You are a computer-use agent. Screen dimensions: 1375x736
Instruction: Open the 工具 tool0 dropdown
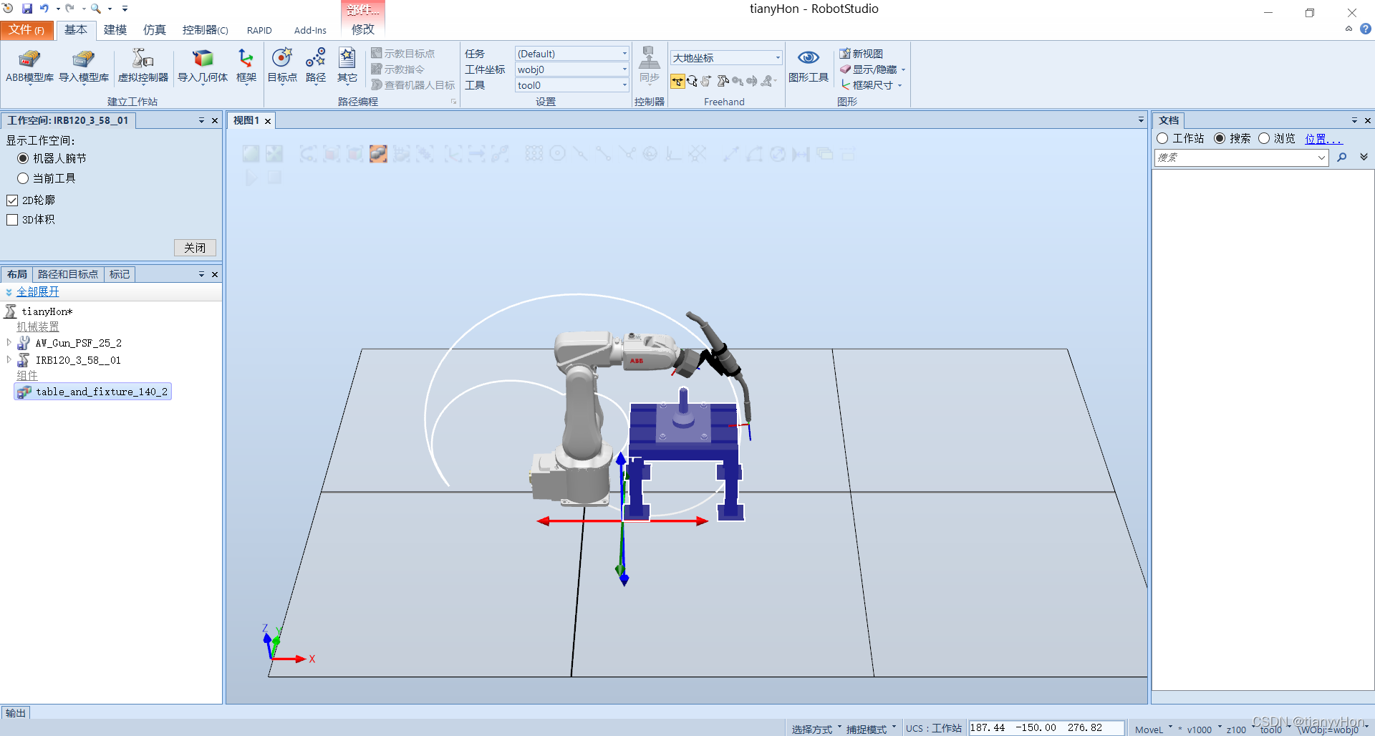[624, 85]
